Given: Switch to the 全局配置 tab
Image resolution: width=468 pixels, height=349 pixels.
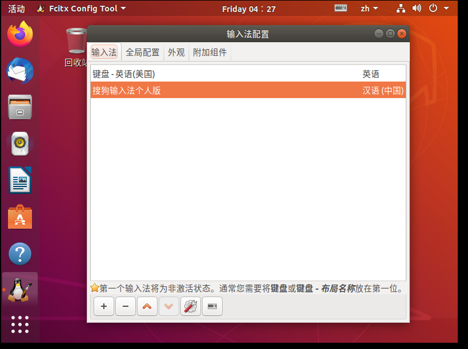Looking at the screenshot, I should [x=143, y=52].
